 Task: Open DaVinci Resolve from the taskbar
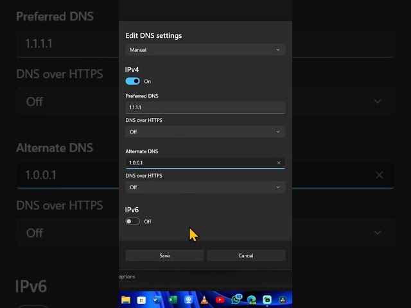(283, 300)
